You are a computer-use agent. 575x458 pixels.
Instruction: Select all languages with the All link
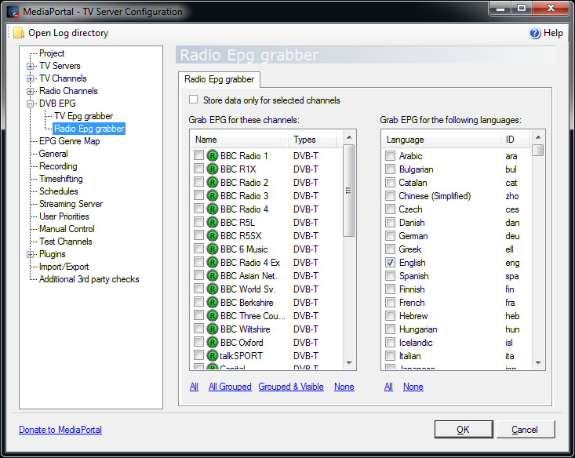click(388, 387)
